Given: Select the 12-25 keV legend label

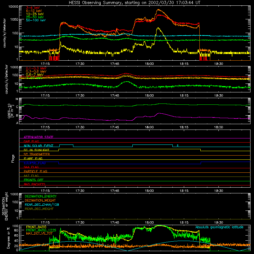Looking at the screenshot, I should [35, 14].
